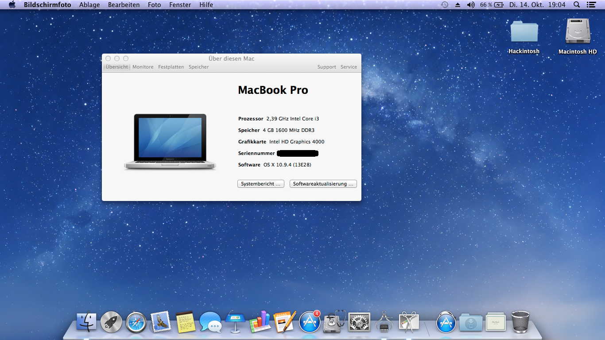Viewport: 605px width, 340px height.
Task: Open Launchpad rocket icon in Dock
Action: click(x=111, y=322)
